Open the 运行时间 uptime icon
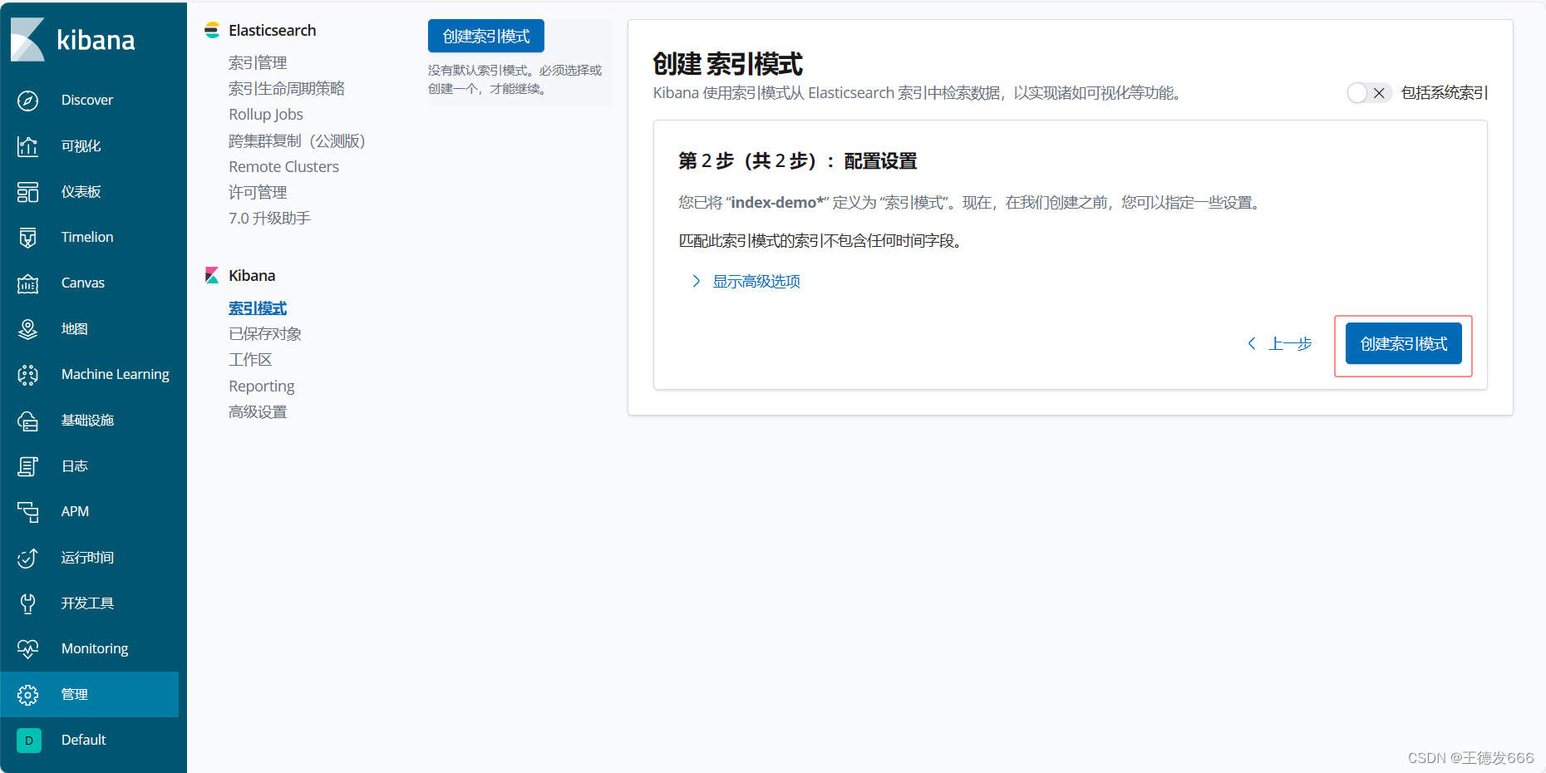1546x773 pixels. pos(27,558)
